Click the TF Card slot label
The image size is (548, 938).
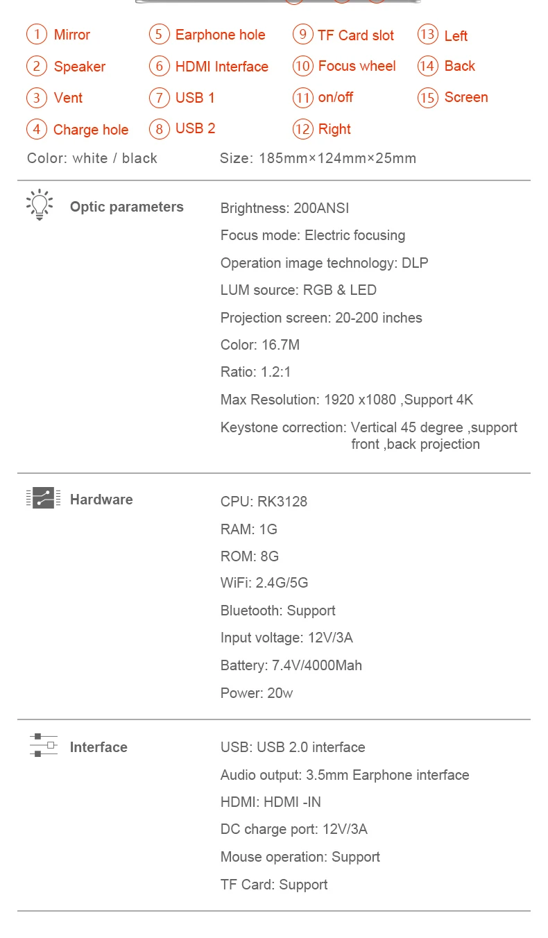coord(356,35)
